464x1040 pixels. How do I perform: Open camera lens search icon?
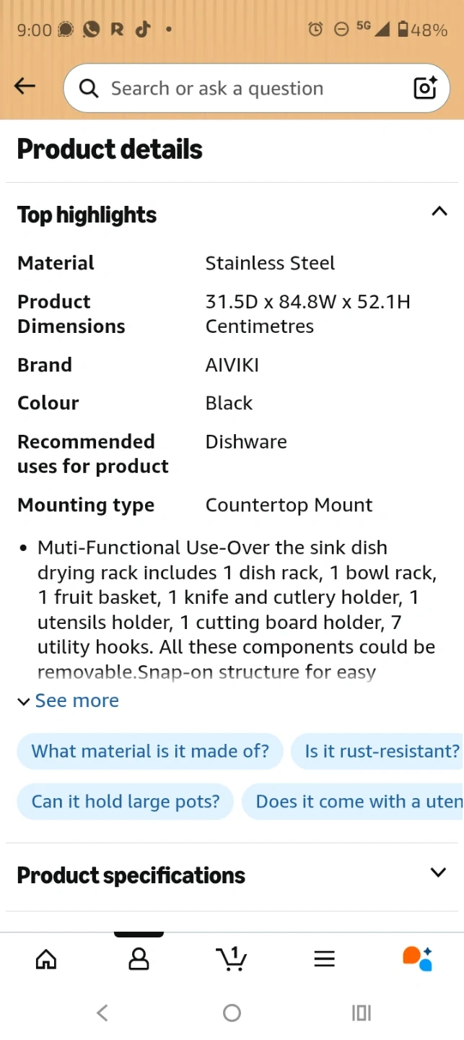425,87
